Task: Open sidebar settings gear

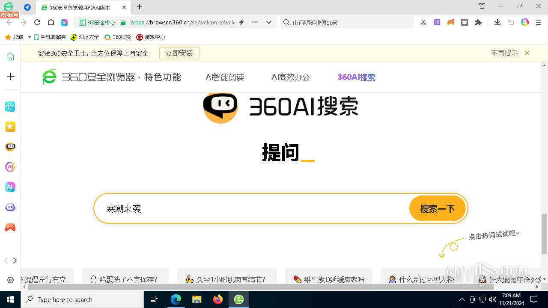Action: click(10, 280)
